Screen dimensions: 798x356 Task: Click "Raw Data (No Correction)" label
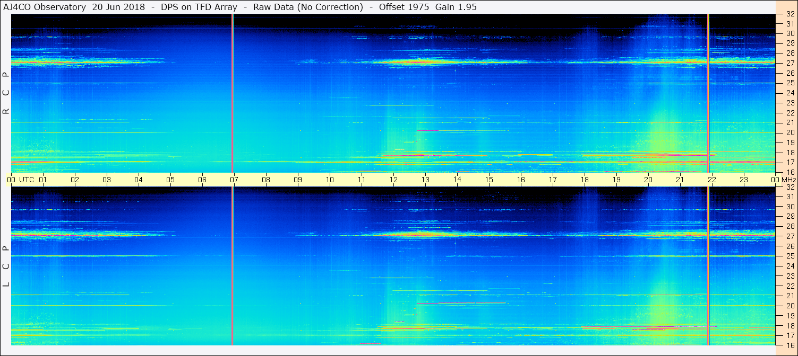(x=308, y=7)
